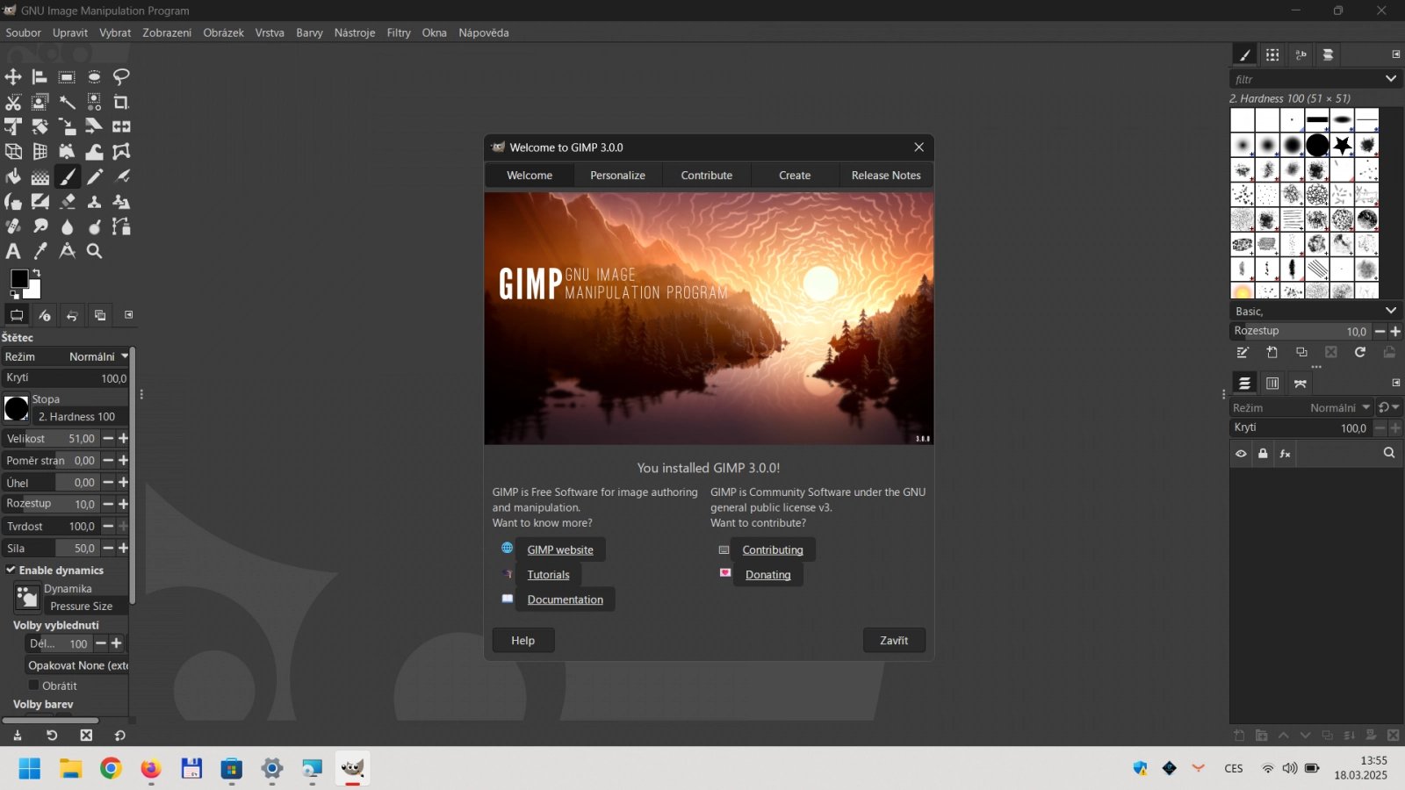The image size is (1405, 790).
Task: Switch to the Personalize tab
Action: pyautogui.click(x=617, y=176)
